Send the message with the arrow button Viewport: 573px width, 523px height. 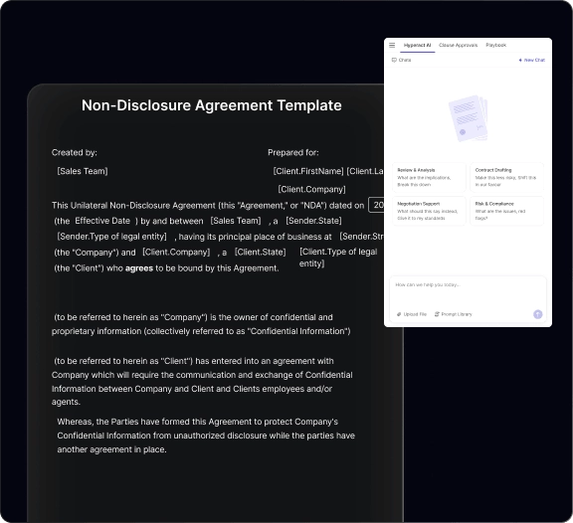[537, 314]
